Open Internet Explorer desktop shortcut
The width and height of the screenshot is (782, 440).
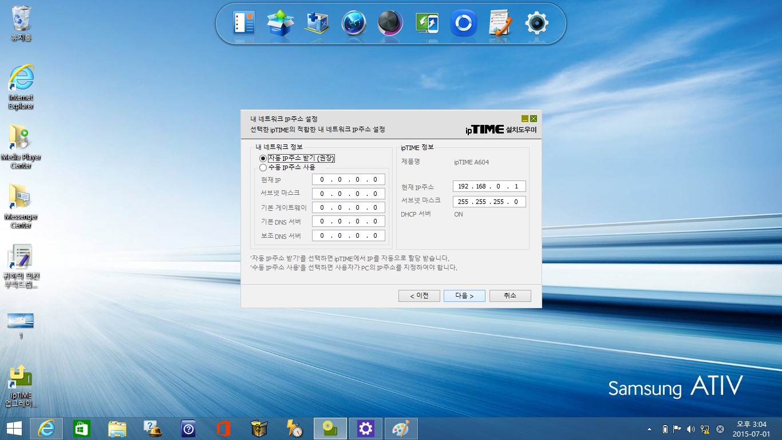pos(21,87)
